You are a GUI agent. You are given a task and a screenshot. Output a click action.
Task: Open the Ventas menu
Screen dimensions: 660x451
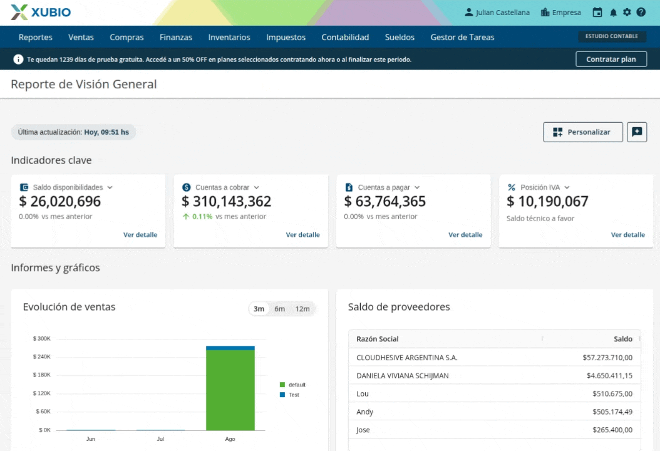[x=81, y=37]
